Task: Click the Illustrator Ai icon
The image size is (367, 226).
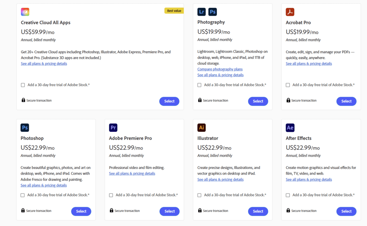Action: (201, 128)
